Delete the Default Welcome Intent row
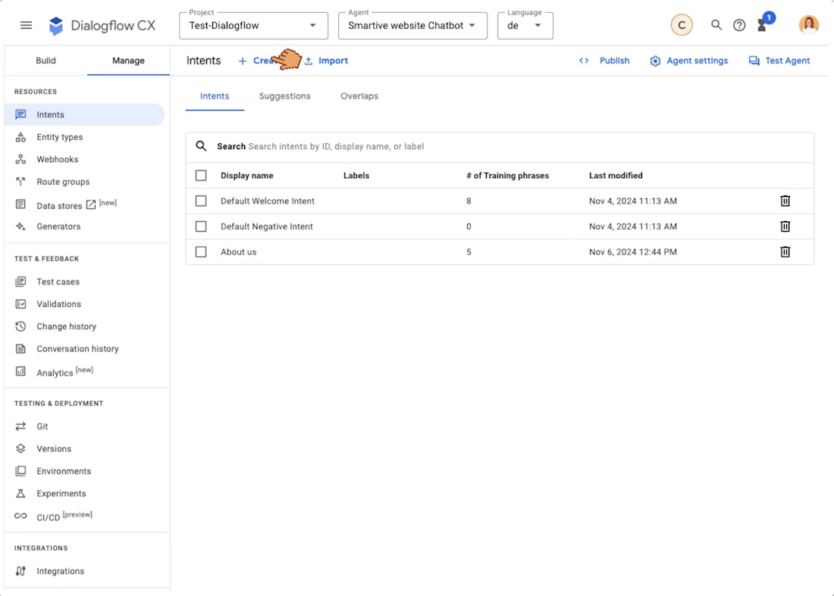Screen dimensions: 834x596 click(785, 201)
